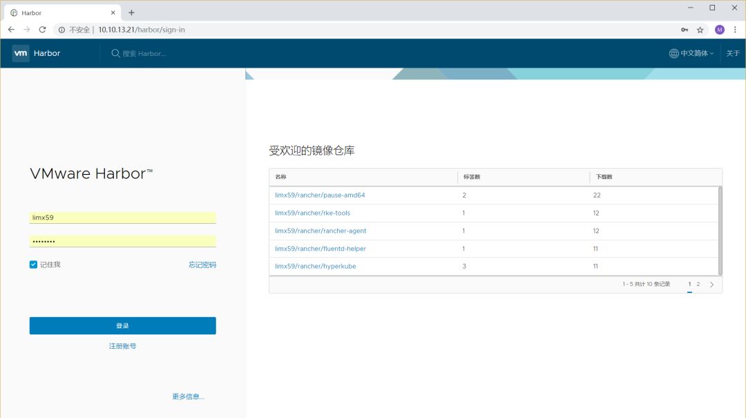Click the 注册账号 sign up link
This screenshot has height=418, width=746.
(122, 346)
